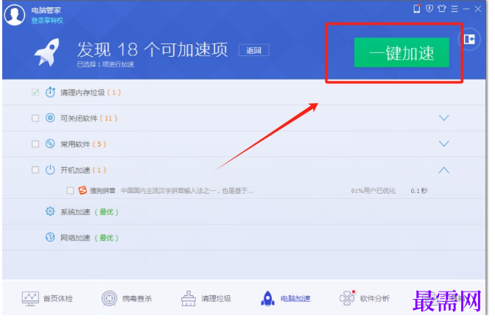
Task: Click the side panel exit icon
Action: [469, 40]
